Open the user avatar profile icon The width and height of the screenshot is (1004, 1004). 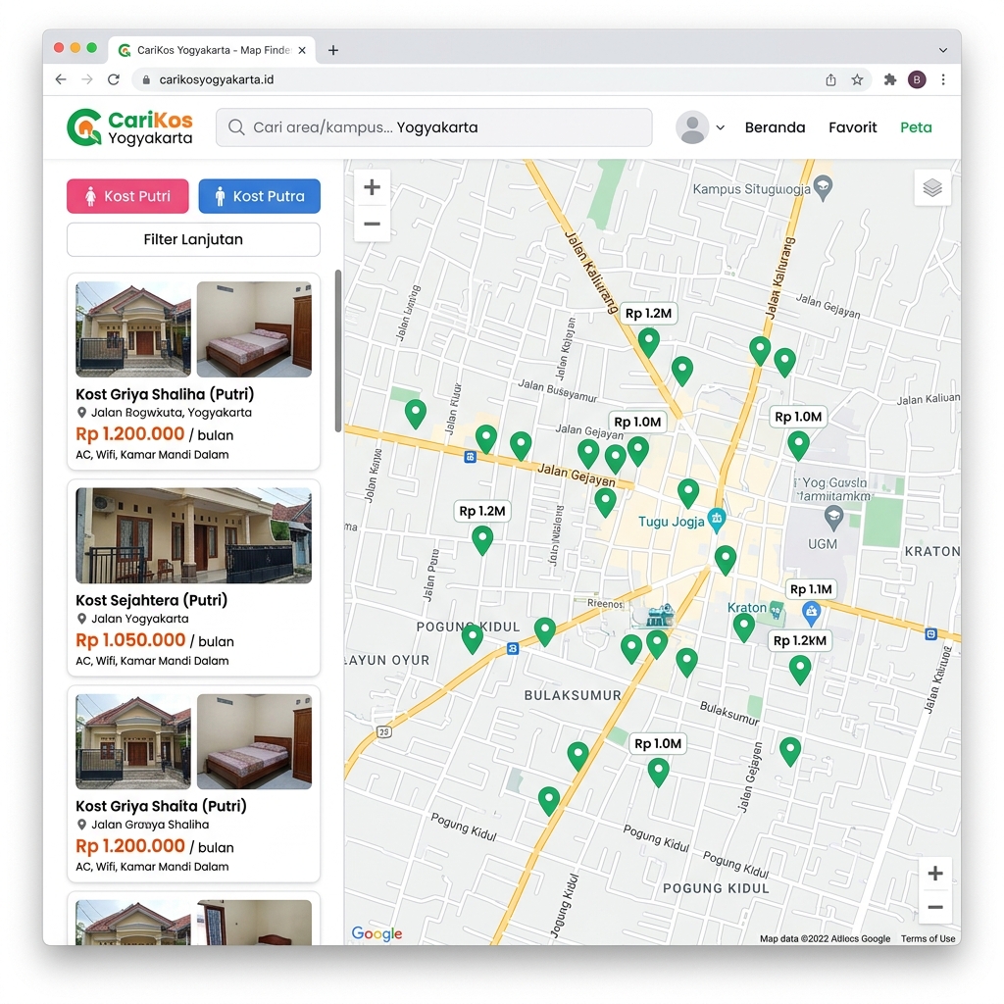click(692, 127)
